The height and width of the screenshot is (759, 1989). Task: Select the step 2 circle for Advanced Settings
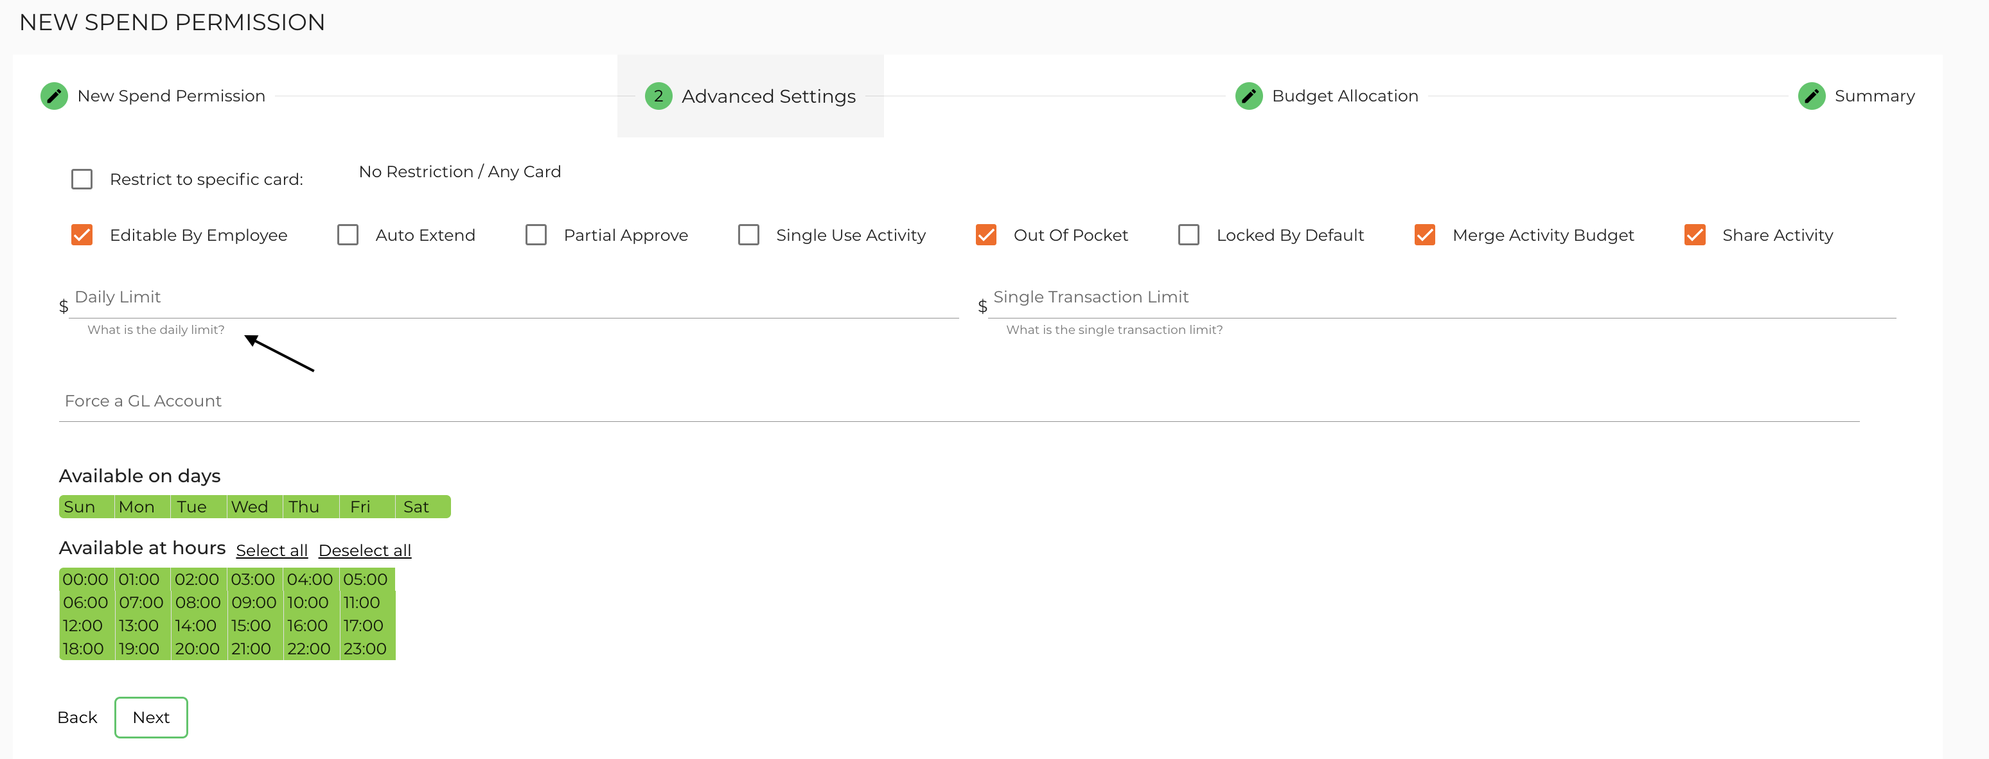click(x=658, y=96)
